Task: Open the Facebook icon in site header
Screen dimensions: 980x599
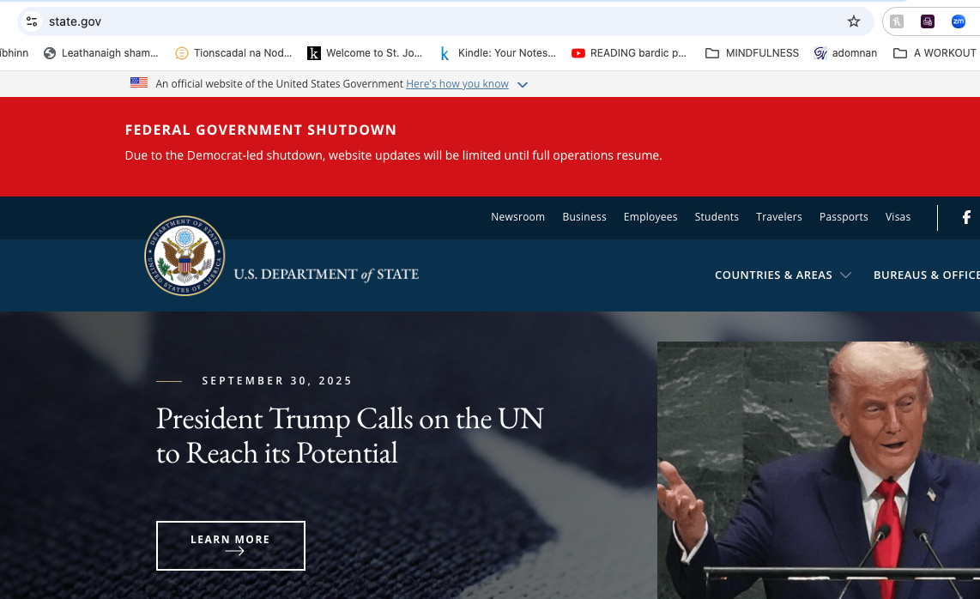Action: (966, 217)
